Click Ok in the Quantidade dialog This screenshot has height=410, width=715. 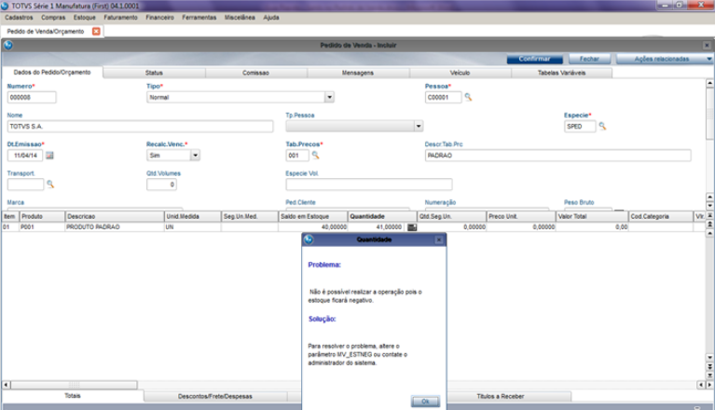(425, 402)
